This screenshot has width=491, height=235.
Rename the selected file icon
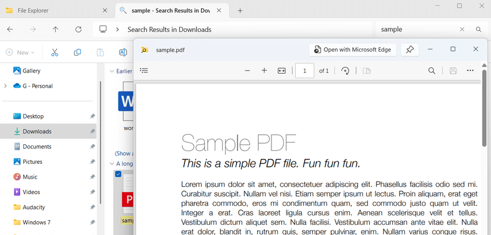123,52
